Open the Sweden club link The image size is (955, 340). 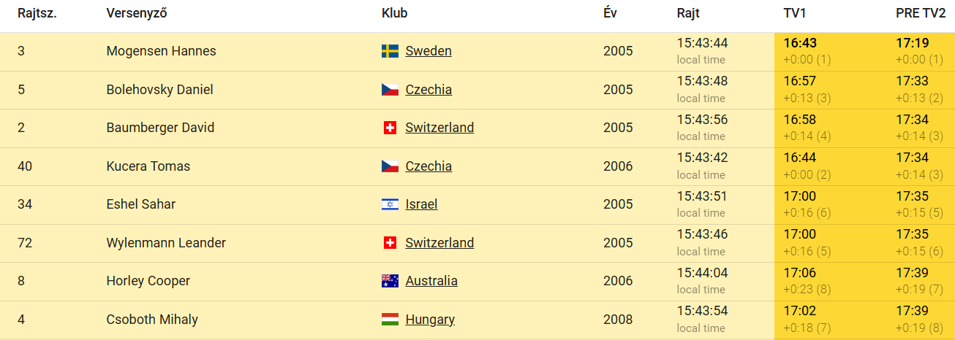pyautogui.click(x=429, y=51)
